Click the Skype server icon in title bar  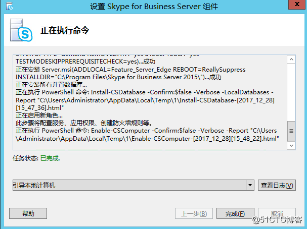point(9,6)
